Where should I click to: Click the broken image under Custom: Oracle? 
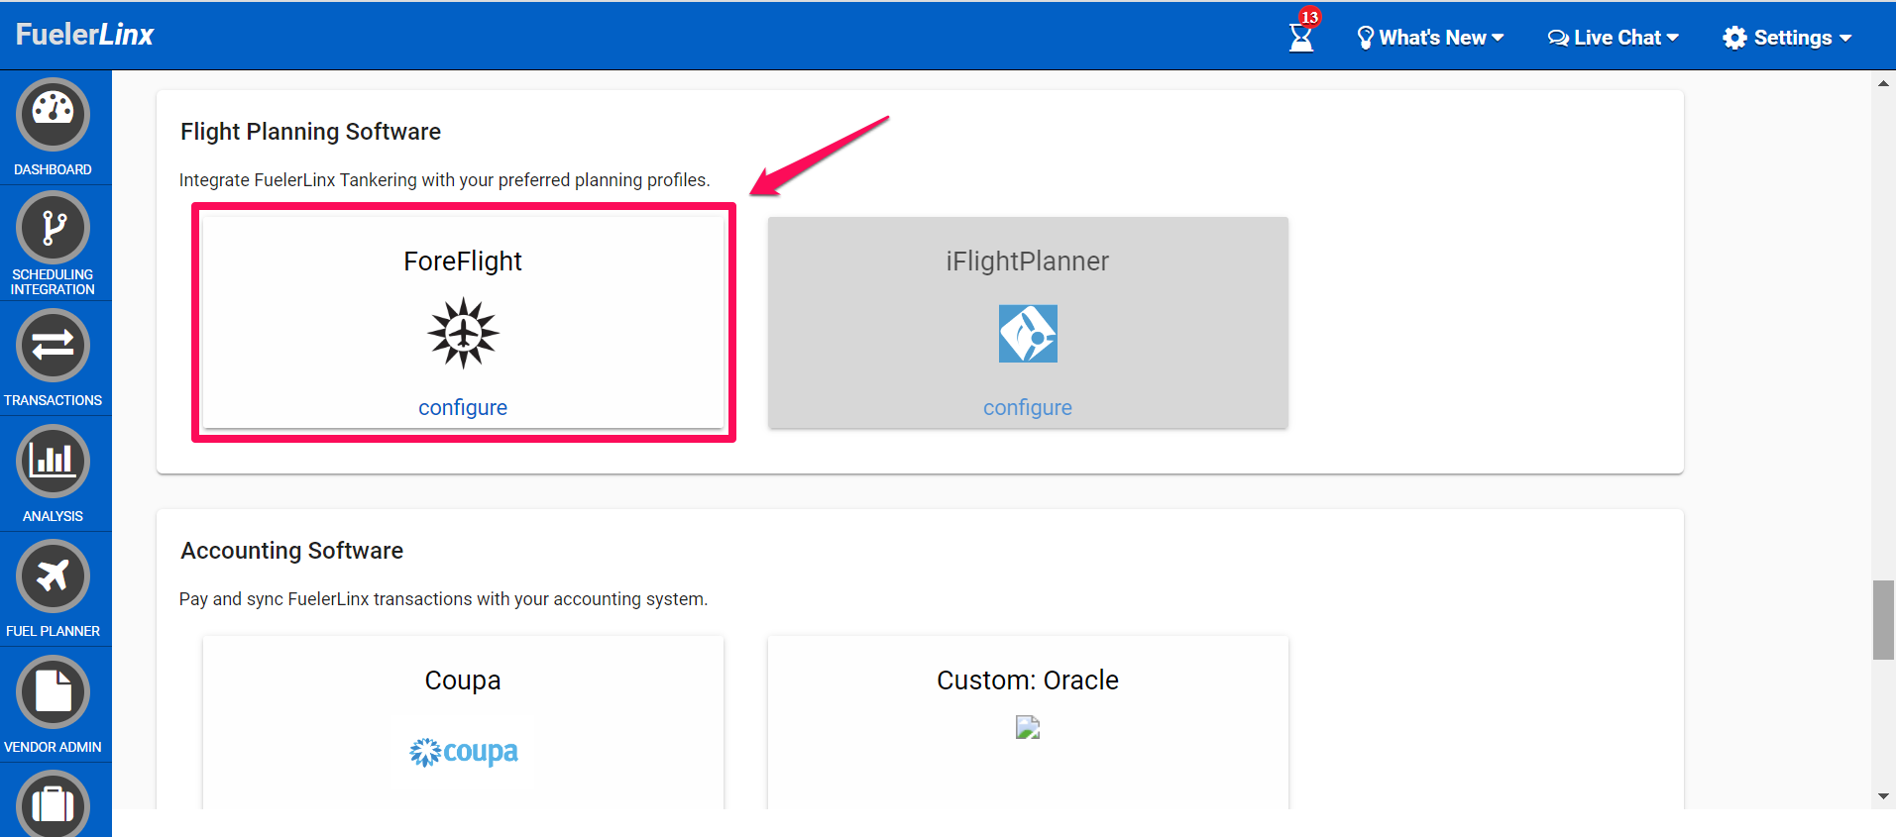pos(1028,728)
